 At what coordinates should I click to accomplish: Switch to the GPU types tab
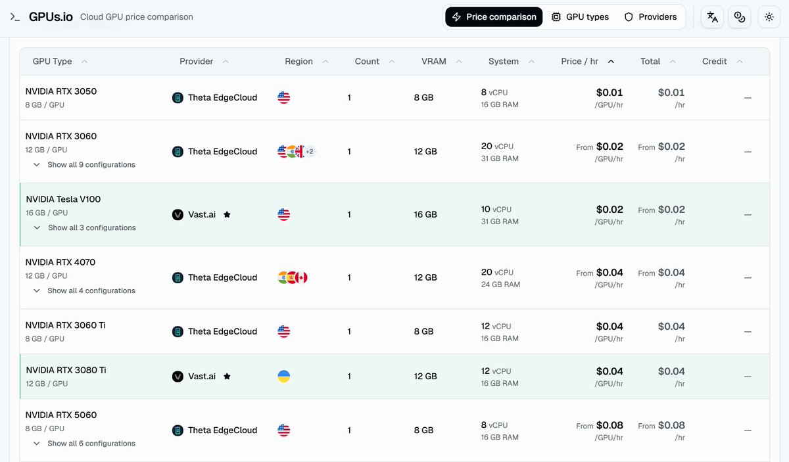click(x=581, y=17)
